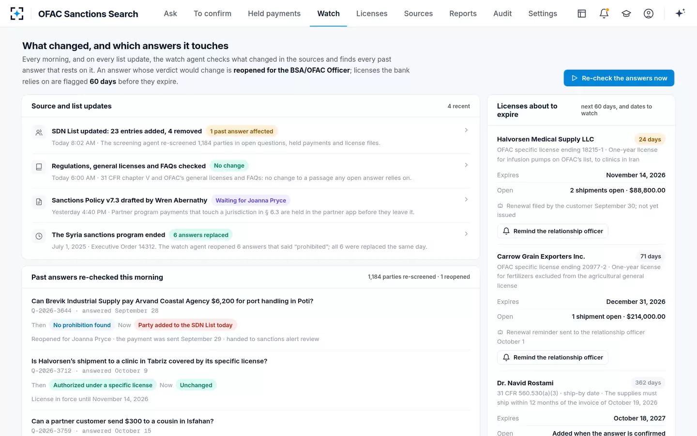Click the document icon beside Sanctions Policy v7.3

[x=39, y=202]
